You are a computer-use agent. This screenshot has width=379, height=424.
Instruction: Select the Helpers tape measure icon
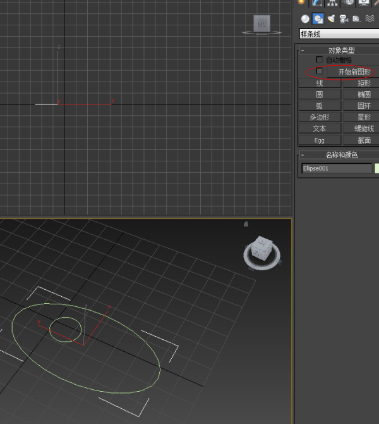(357, 18)
